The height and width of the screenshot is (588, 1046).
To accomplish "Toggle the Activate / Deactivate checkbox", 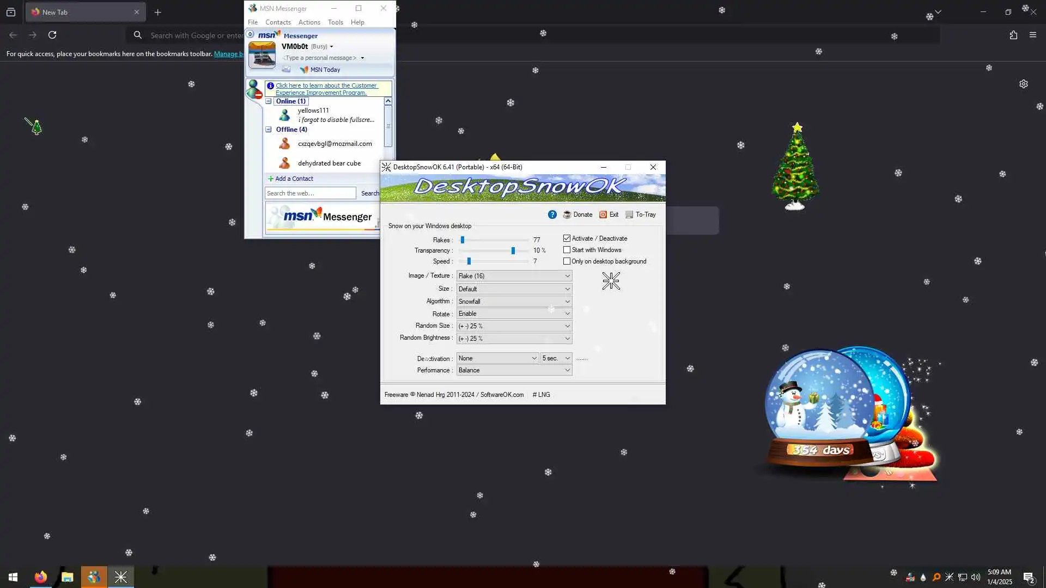I will pyautogui.click(x=567, y=238).
